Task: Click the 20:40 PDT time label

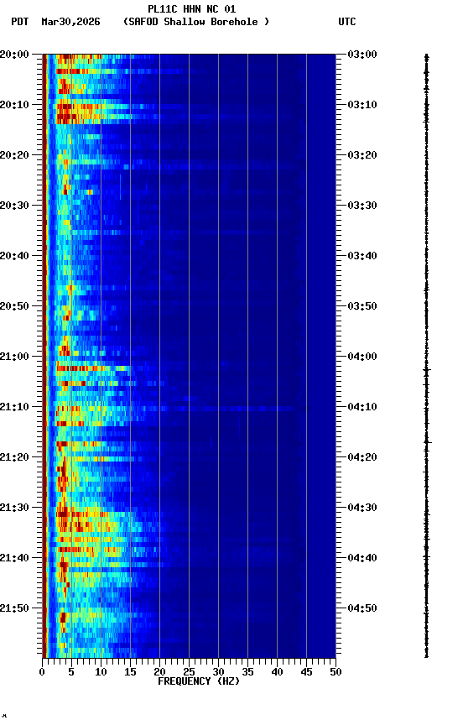Action: point(14,256)
